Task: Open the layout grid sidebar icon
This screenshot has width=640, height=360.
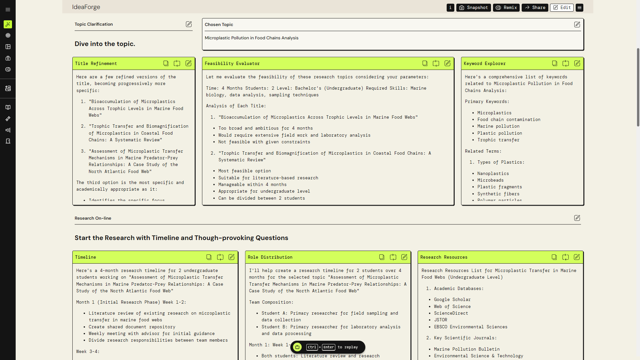Action: click(x=8, y=47)
